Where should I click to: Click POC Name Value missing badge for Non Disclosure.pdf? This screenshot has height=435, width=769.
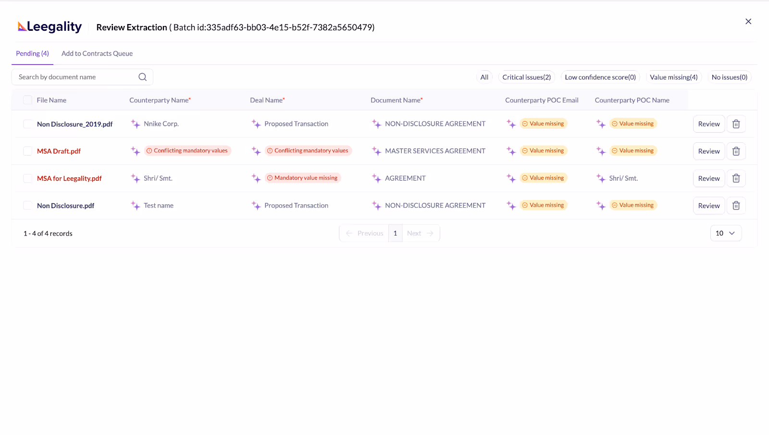(633, 205)
